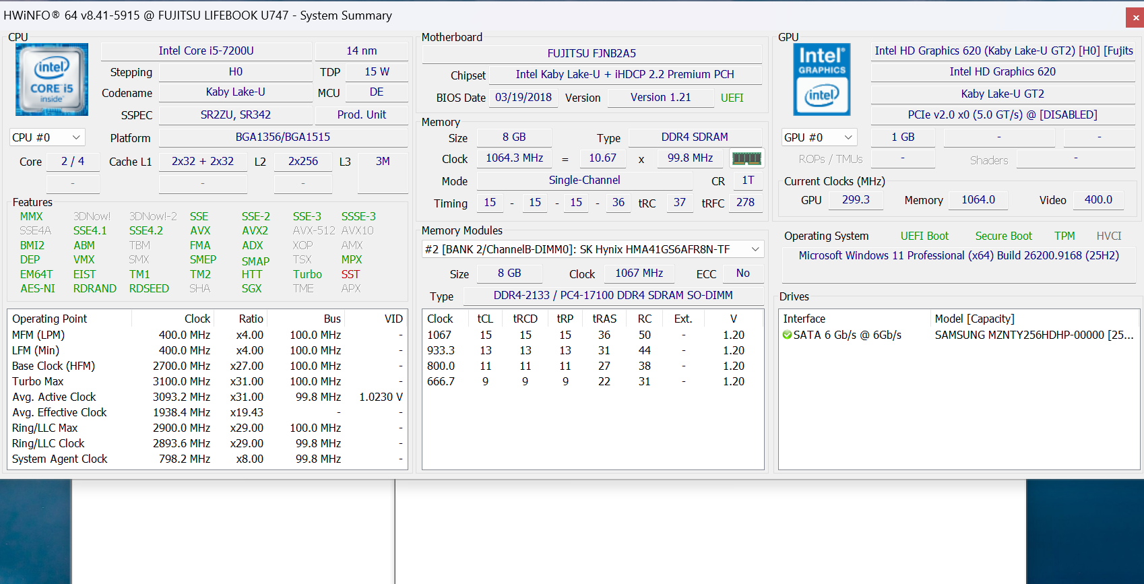This screenshot has width=1144, height=584.
Task: Select the System Agent Clock row
Action: pos(208,459)
